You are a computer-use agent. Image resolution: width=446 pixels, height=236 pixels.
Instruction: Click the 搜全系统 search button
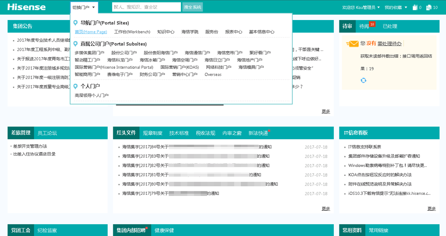tap(193, 7)
